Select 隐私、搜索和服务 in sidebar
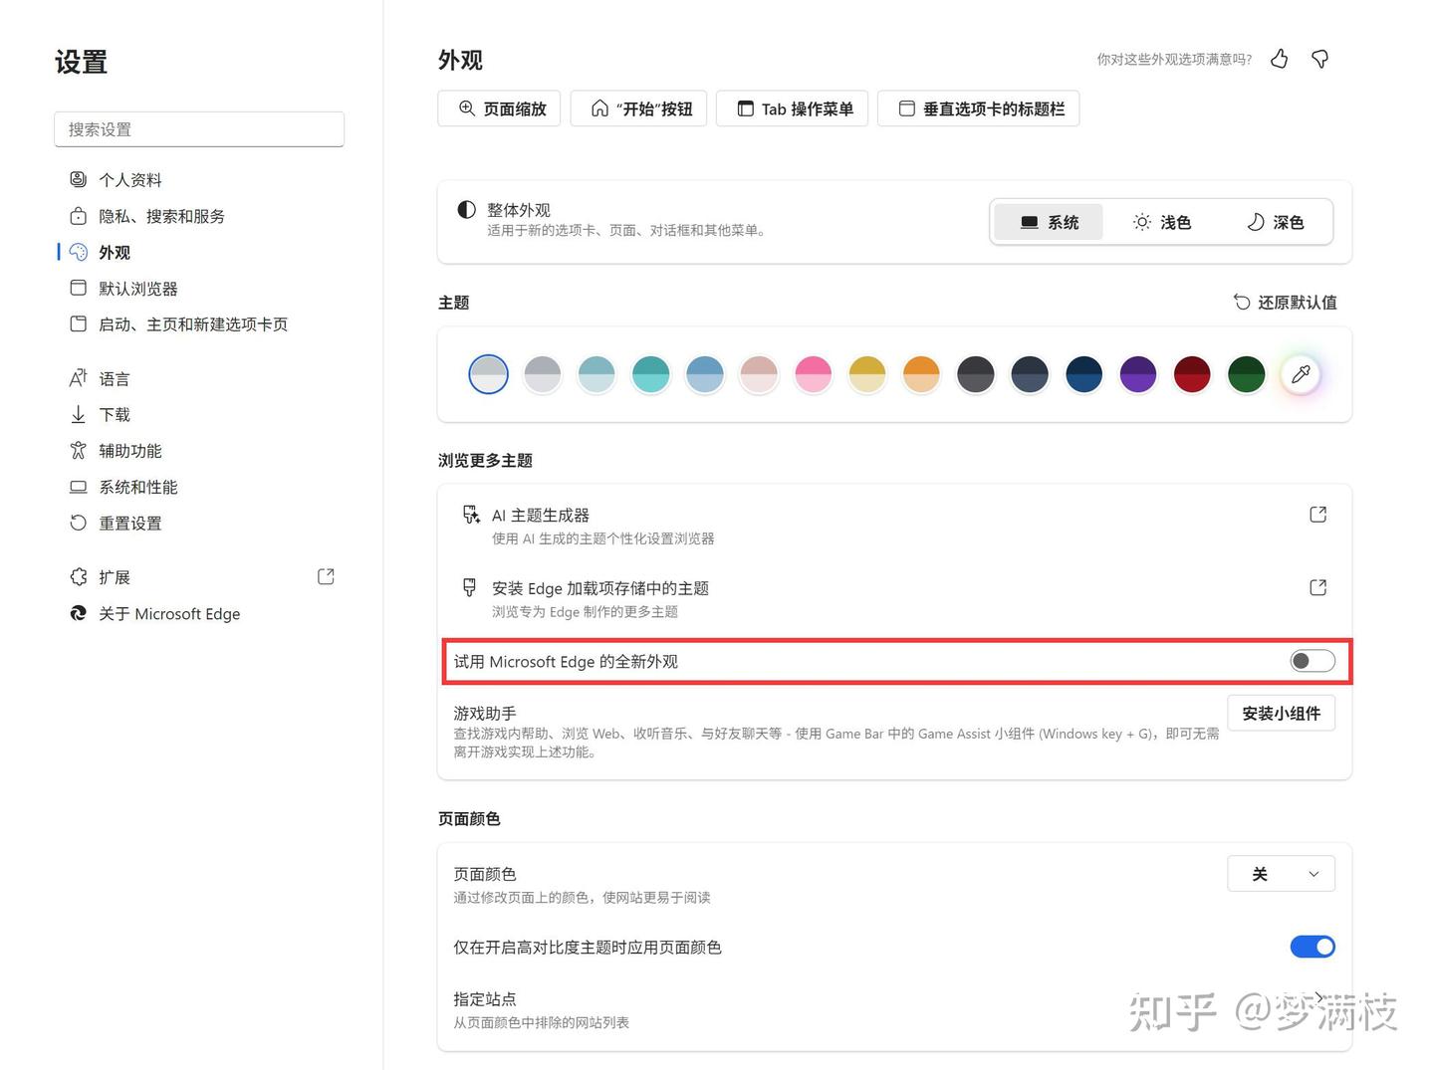Screen dimensions: 1434x1070 tap(162, 216)
